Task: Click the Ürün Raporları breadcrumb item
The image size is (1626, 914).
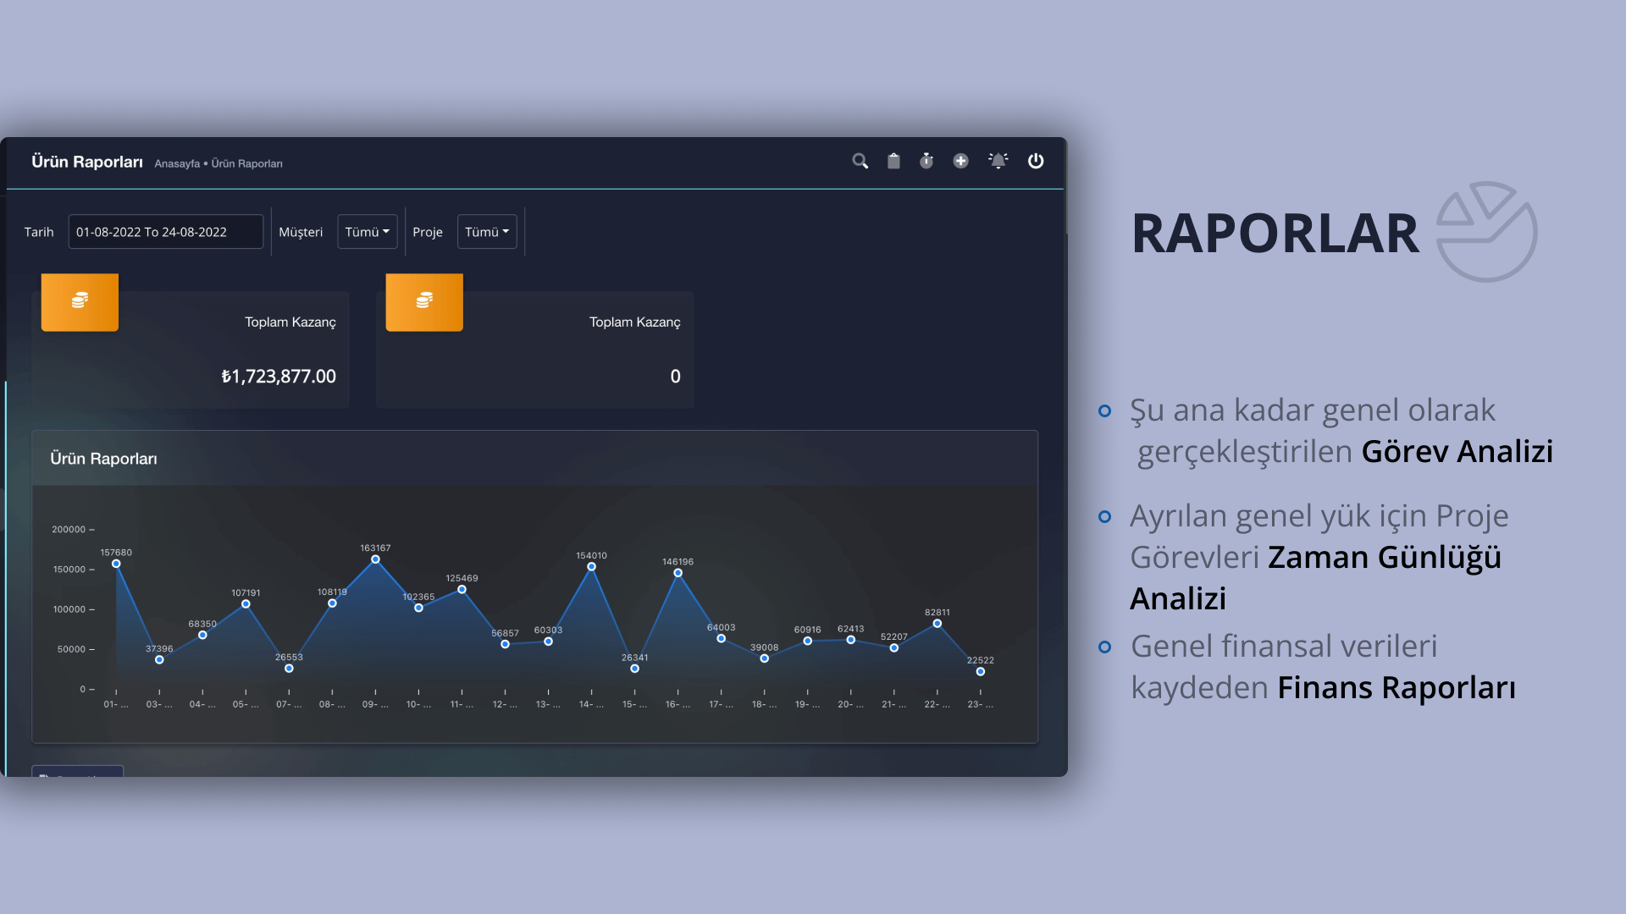Action: click(246, 164)
